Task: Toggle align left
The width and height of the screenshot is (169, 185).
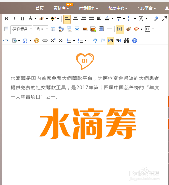Action: point(67,19)
